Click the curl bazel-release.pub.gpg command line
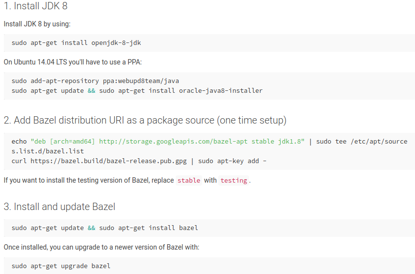This screenshot has height=274, width=415. point(139,161)
